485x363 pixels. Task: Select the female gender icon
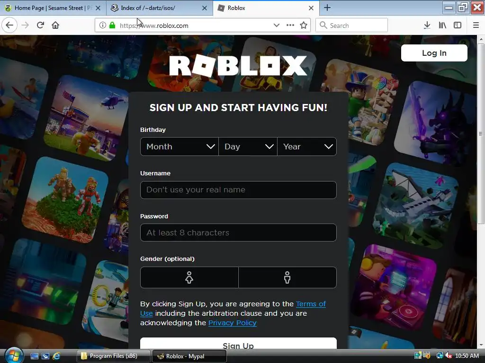coord(189,277)
